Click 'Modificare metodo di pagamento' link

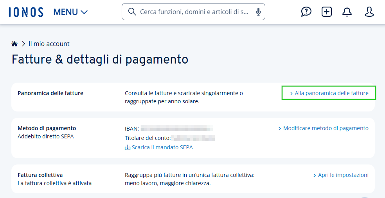point(323,128)
